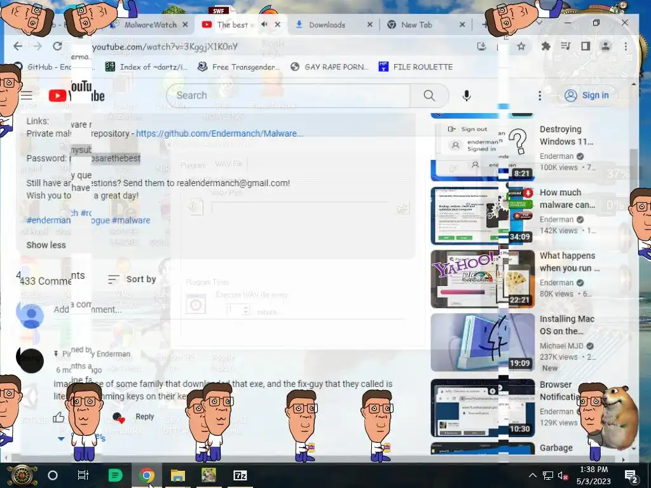Click the network tray icon
The width and height of the screenshot is (651, 488).
pyautogui.click(x=547, y=476)
